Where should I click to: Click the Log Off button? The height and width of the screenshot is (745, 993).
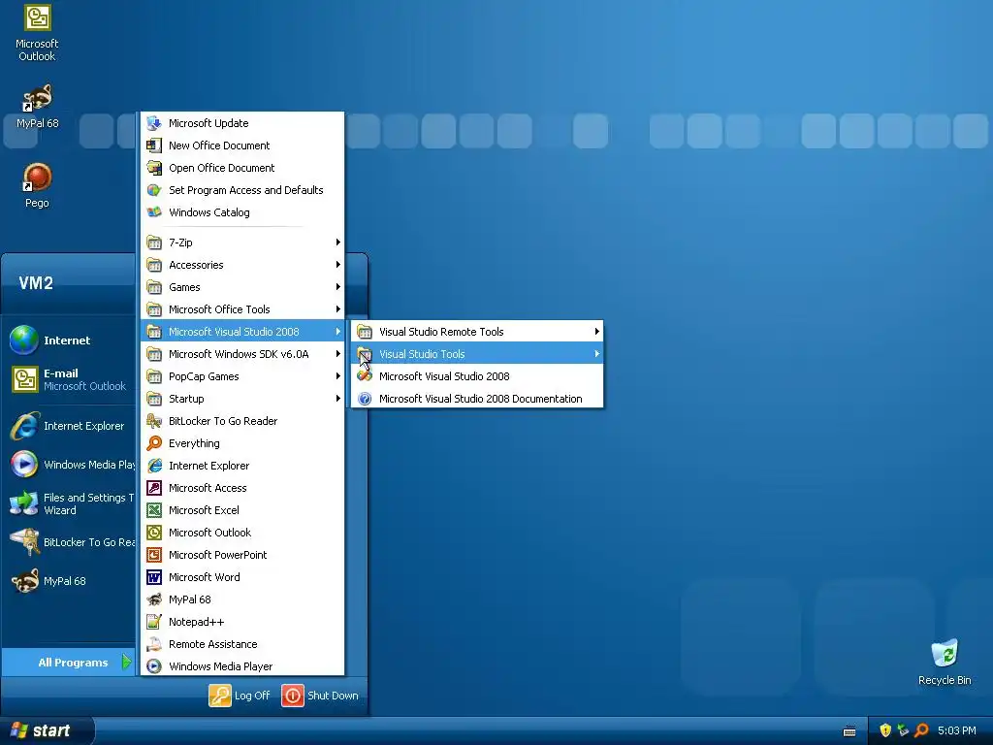tap(240, 695)
